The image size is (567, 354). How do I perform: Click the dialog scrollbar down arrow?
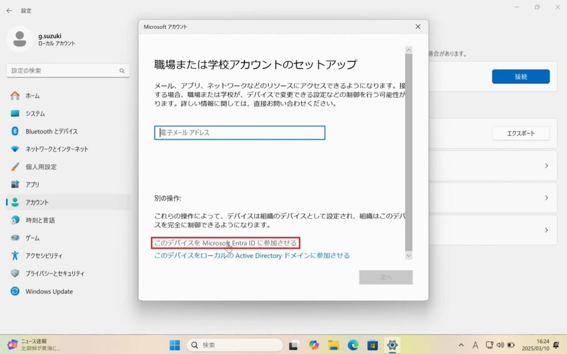409,256
